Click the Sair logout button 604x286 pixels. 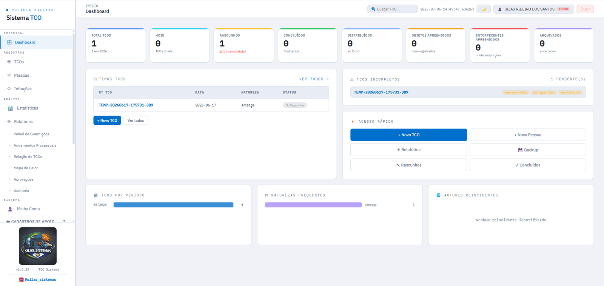coord(585,9)
